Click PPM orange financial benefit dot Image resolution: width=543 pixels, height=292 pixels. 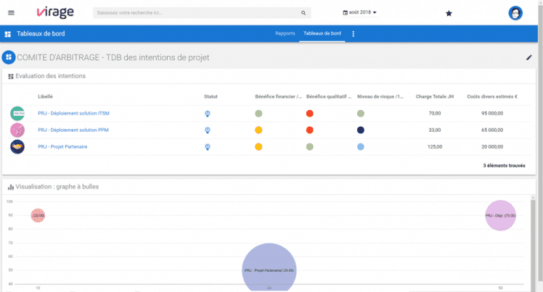(258, 130)
